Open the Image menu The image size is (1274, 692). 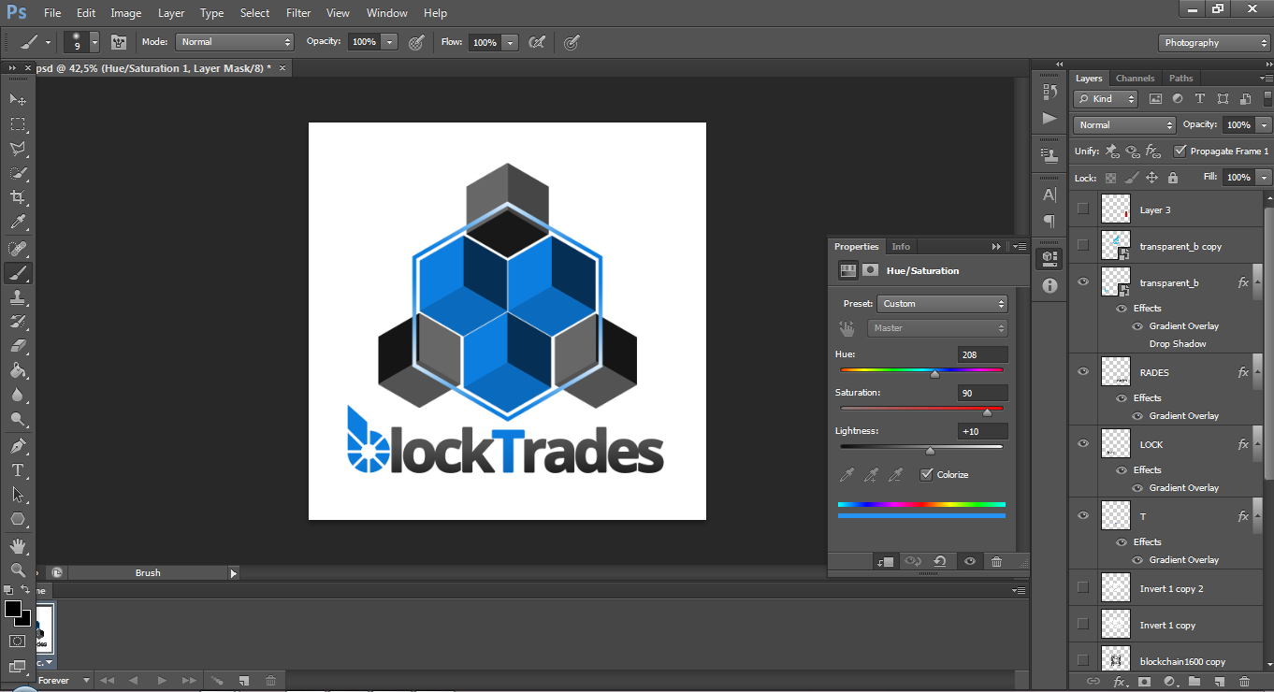click(126, 13)
